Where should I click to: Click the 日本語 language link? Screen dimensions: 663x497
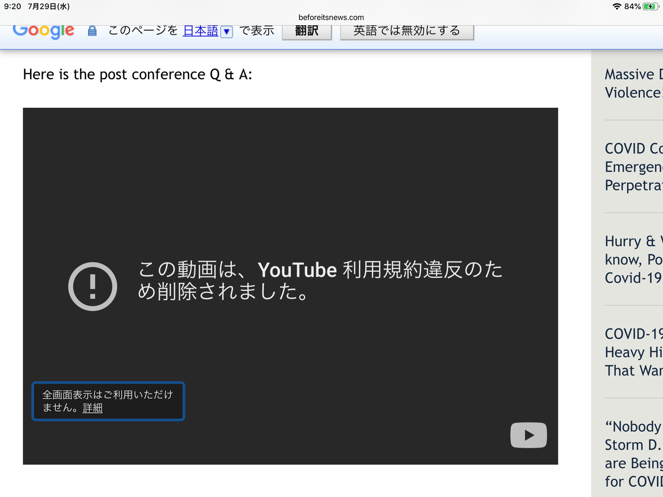200,31
